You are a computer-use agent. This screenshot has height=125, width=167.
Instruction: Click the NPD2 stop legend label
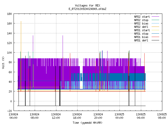tap(141, 20)
